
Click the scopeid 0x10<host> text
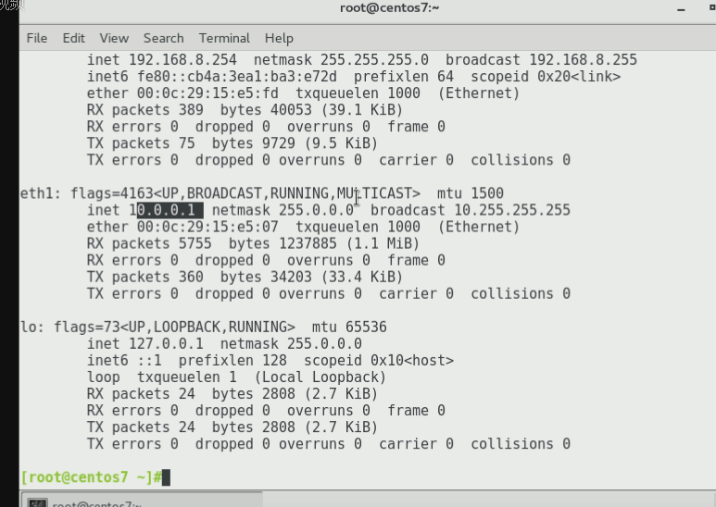coord(379,361)
